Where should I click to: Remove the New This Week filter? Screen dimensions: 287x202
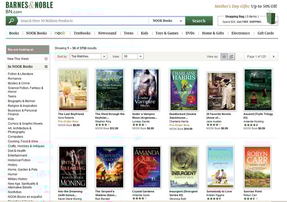[46, 59]
